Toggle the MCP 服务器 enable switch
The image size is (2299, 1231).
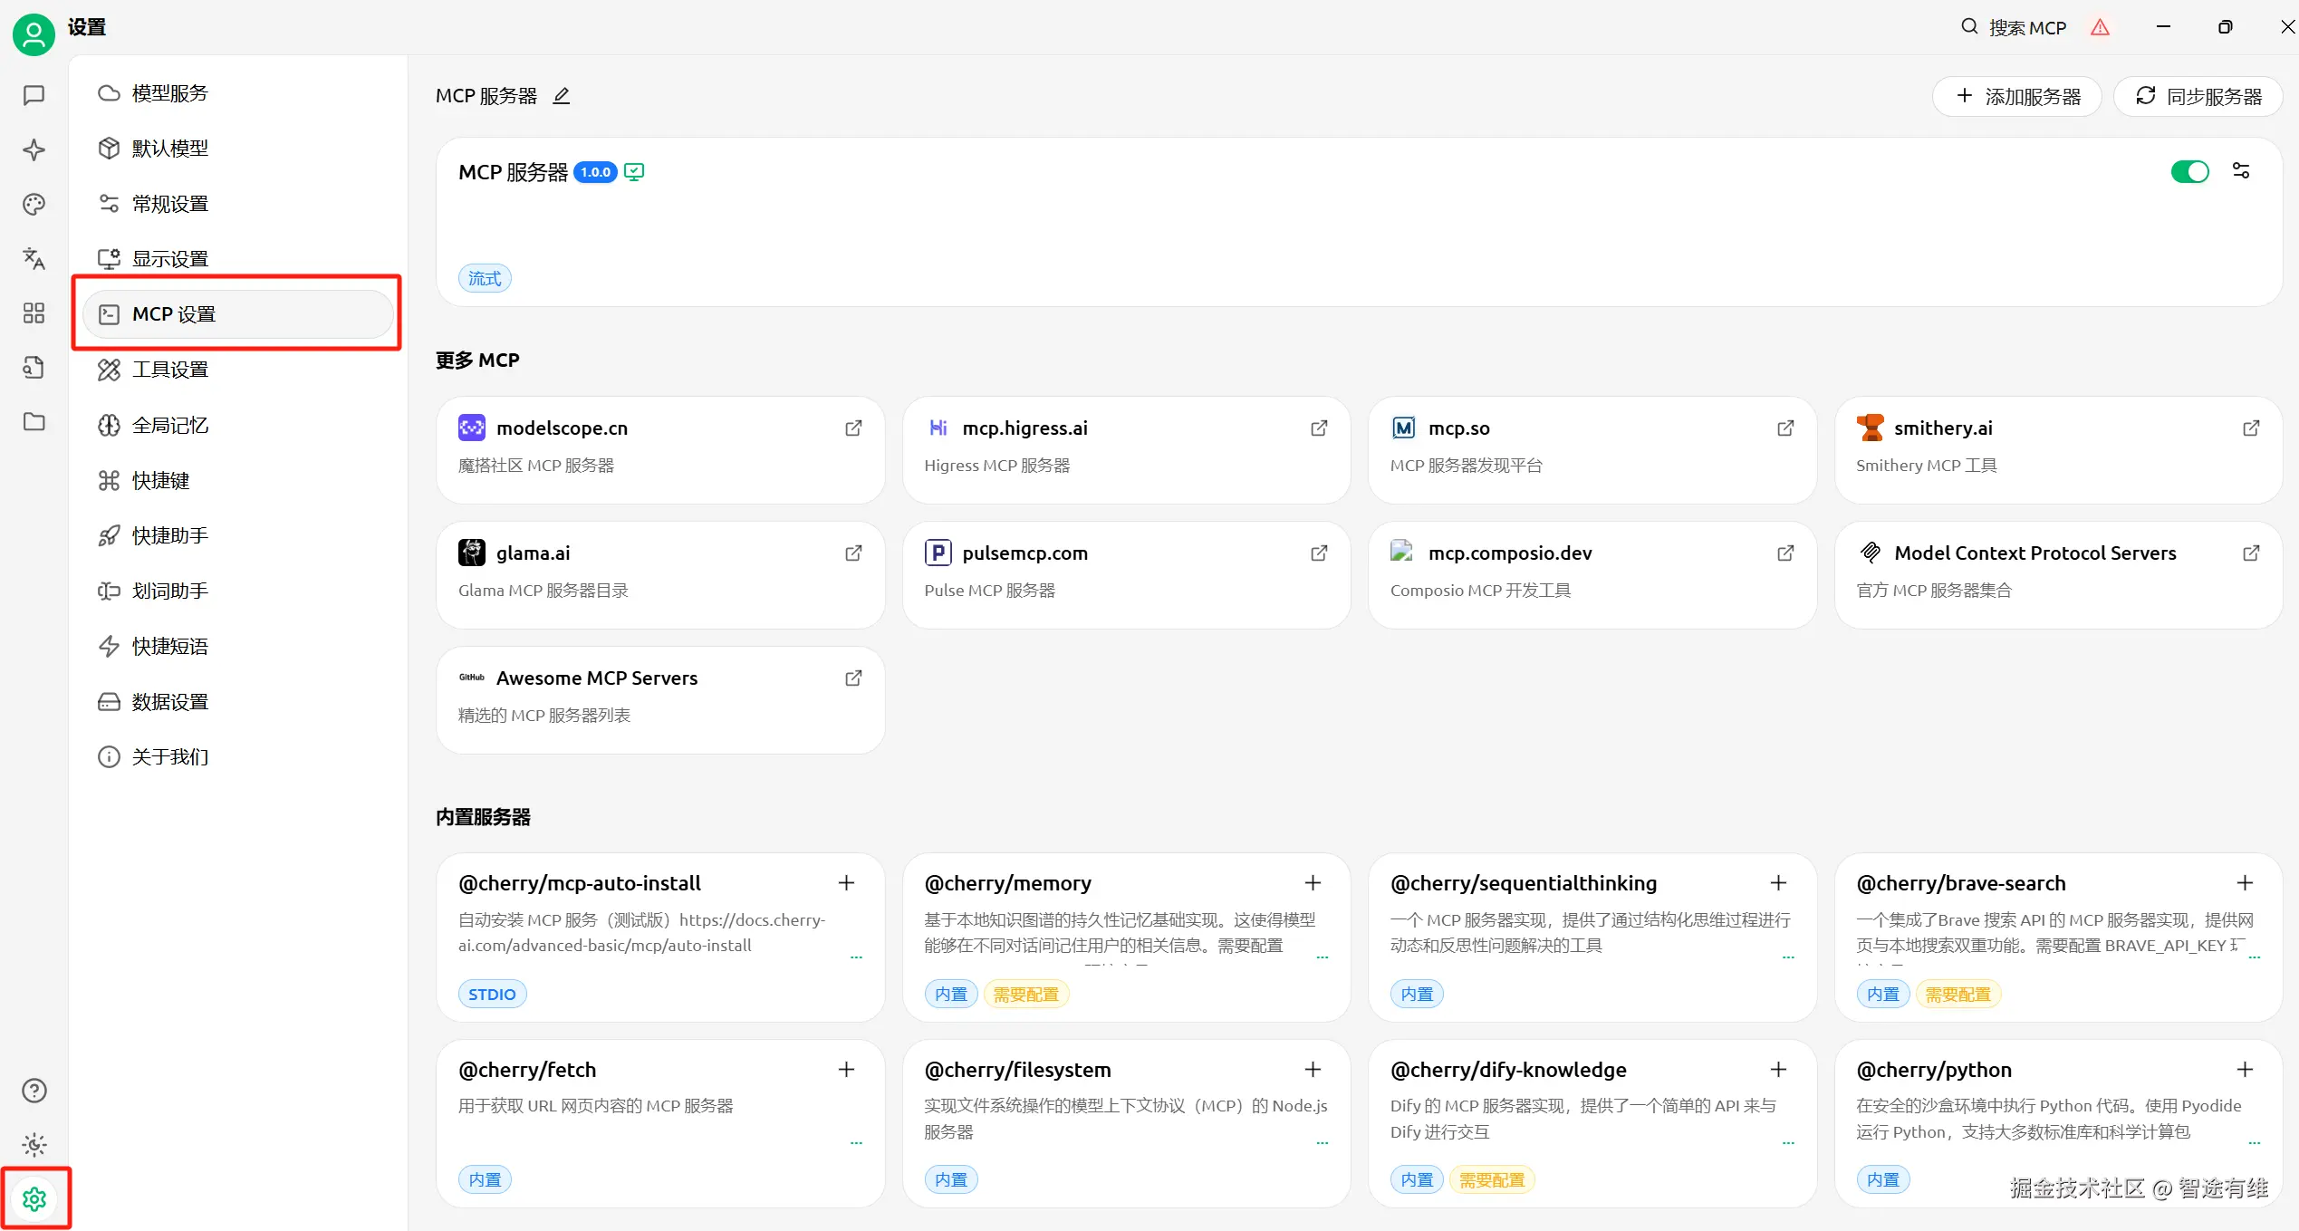pyautogui.click(x=2189, y=171)
